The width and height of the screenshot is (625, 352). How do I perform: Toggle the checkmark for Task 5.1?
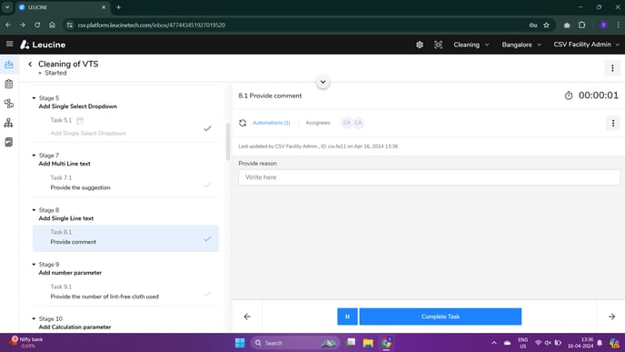pos(207,128)
